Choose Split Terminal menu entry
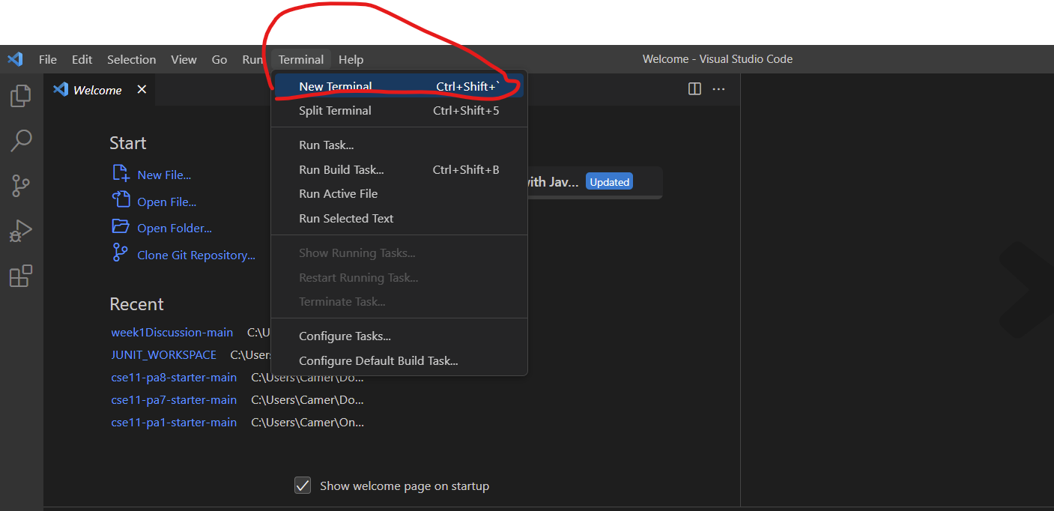The image size is (1054, 511). click(335, 111)
